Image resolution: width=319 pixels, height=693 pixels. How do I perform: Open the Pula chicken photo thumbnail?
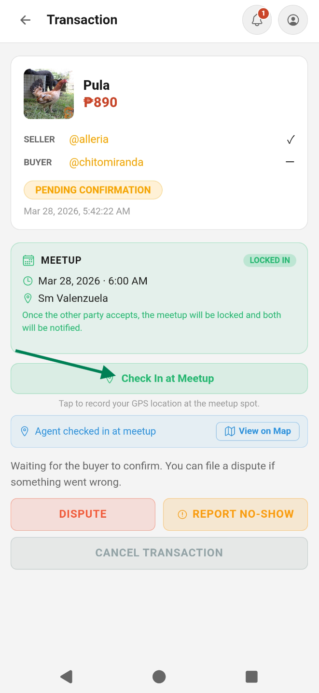coord(48,94)
